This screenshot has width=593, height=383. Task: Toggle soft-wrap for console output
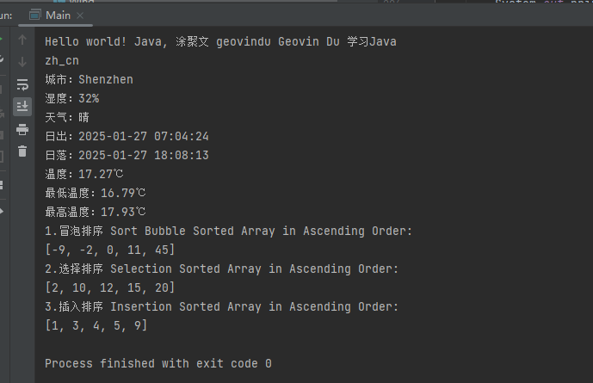coord(22,84)
